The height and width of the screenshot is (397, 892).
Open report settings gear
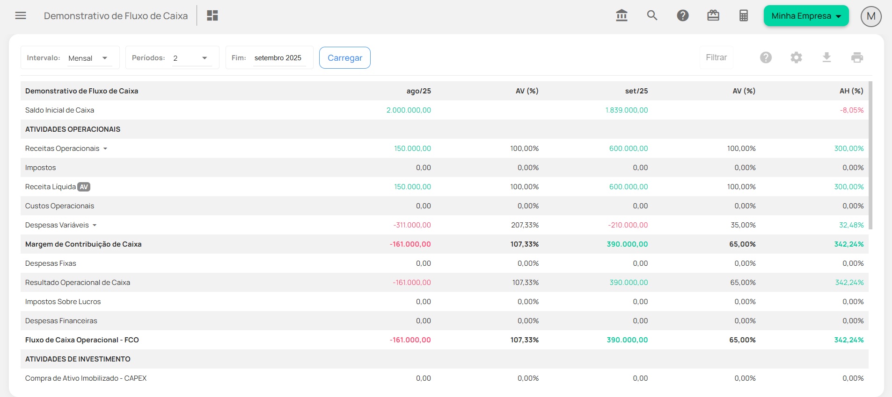(x=796, y=57)
